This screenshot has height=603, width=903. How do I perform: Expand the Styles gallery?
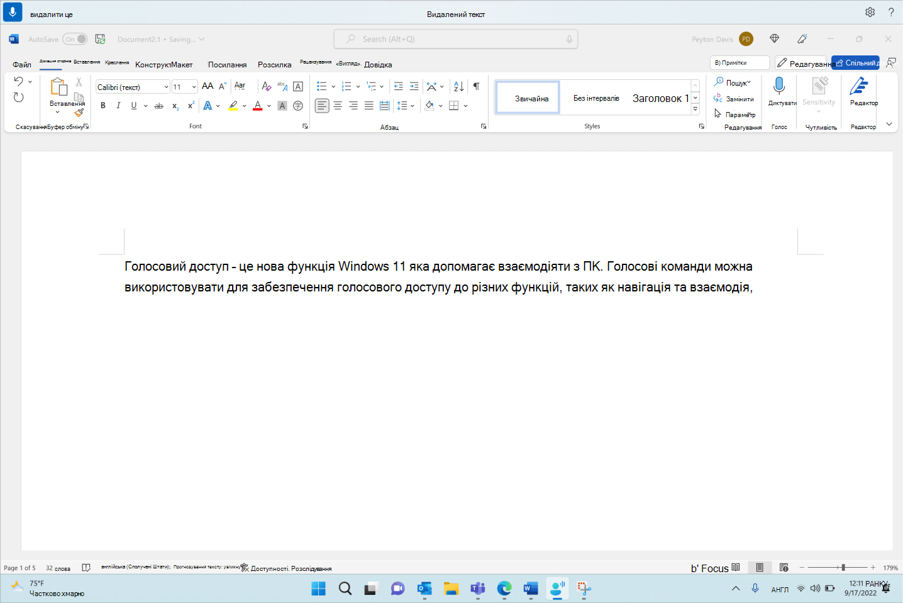point(695,109)
